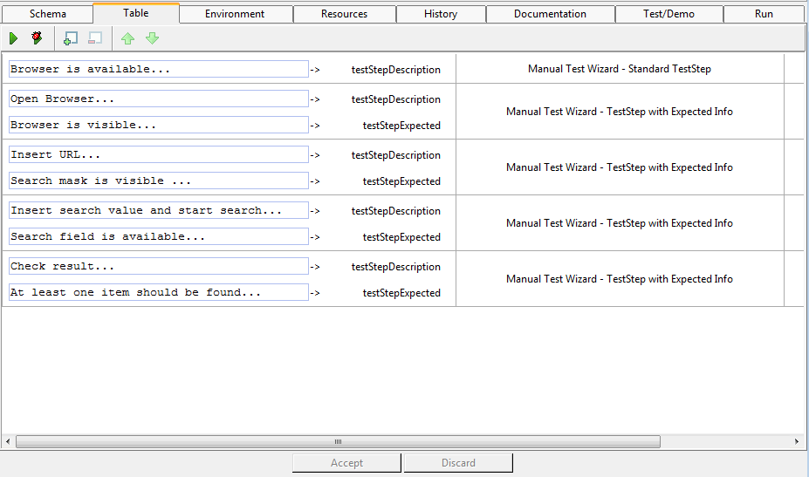Viewport: 809px width, 477px height.
Task: Move row down with green arrow
Action: pyautogui.click(x=152, y=38)
